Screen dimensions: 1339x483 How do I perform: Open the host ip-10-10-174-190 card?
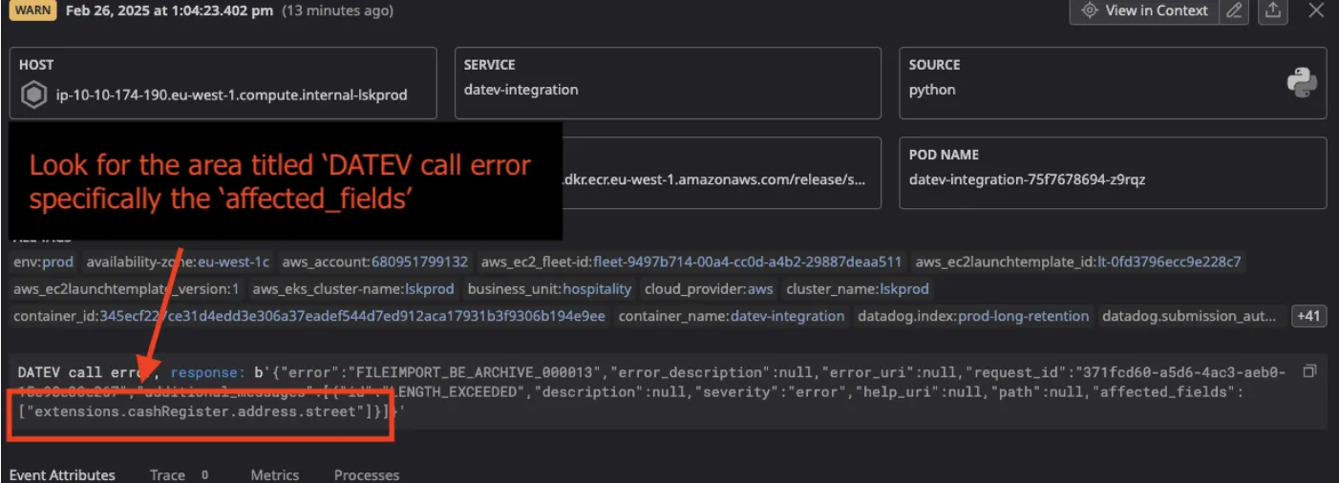[x=223, y=83]
